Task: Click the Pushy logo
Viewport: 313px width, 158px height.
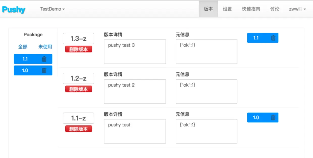Action: pos(14,9)
